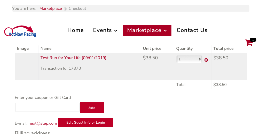Click the breadcrumb arrow separator
260x134 pixels.
[x=66, y=9]
